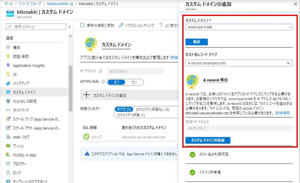
Task: Click the Web ジョブ icon
Action: tap(8, 137)
